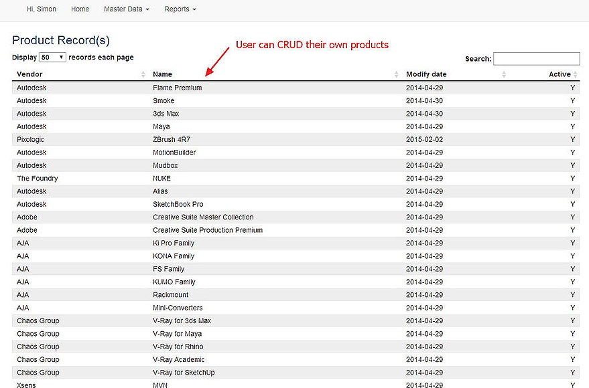Image resolution: width=589 pixels, height=388 pixels.
Task: Select the Mini-Converters product
Action: [x=178, y=308]
